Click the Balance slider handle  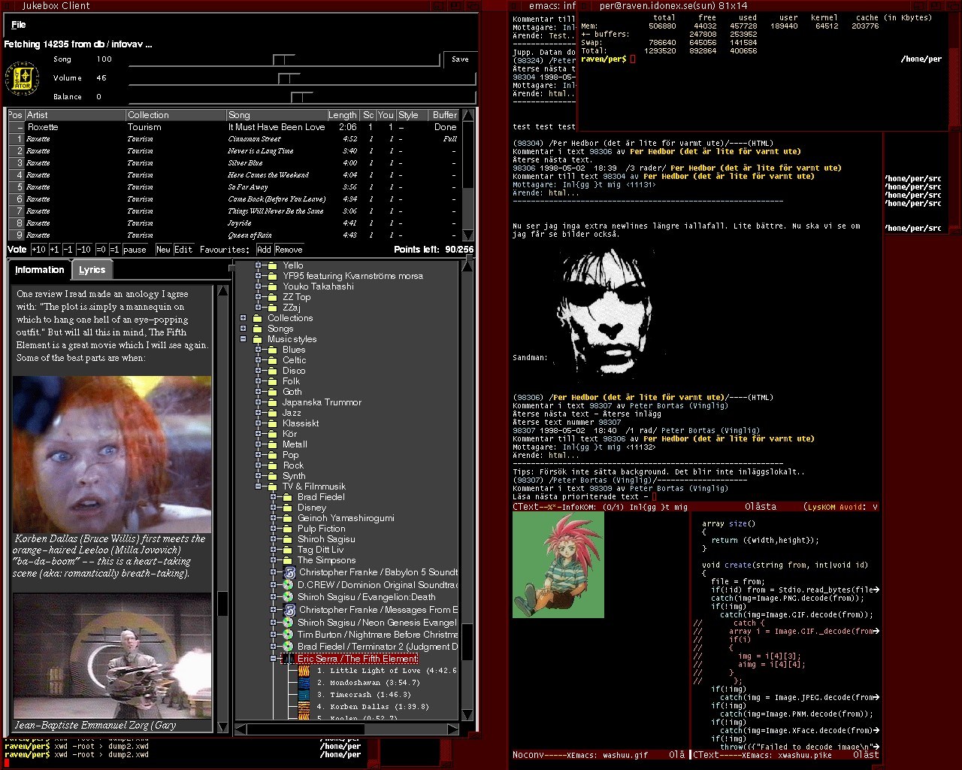[x=302, y=97]
